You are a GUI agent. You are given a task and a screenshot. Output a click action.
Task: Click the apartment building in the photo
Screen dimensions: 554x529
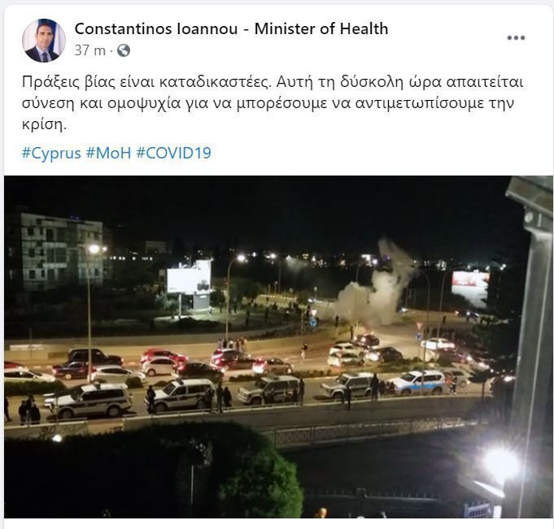(x=60, y=251)
